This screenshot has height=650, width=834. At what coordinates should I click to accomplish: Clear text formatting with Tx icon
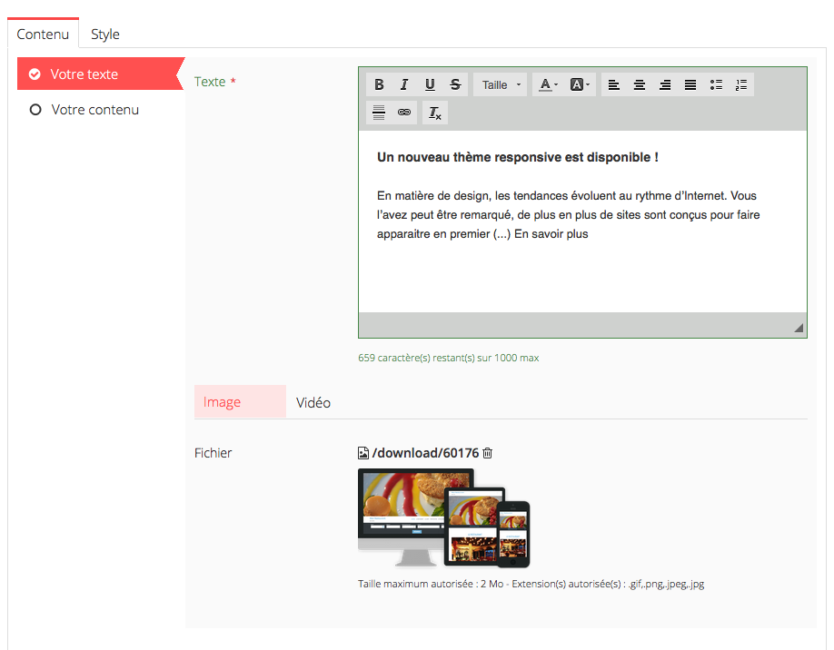(435, 113)
